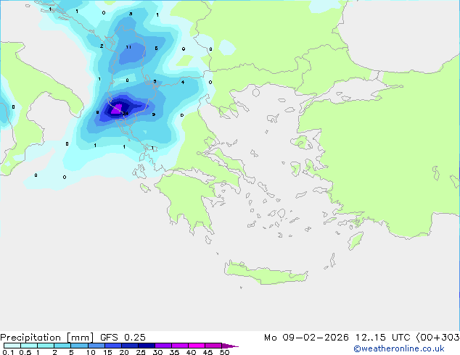The image size is (460, 355).
Task: Click the legend label '50'
Action: click(x=224, y=352)
